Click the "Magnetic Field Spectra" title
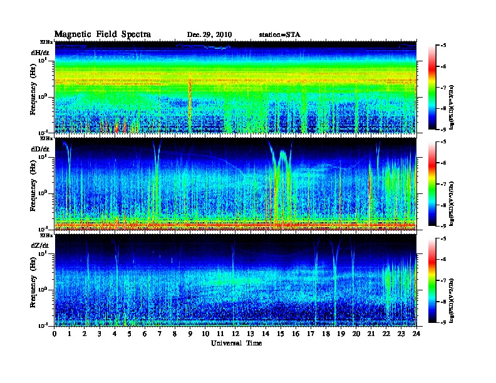 [x=103, y=34]
